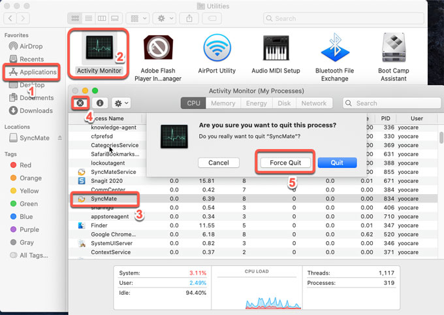Select Downloads in Finder sidebar
444x315 pixels.
click(31, 110)
